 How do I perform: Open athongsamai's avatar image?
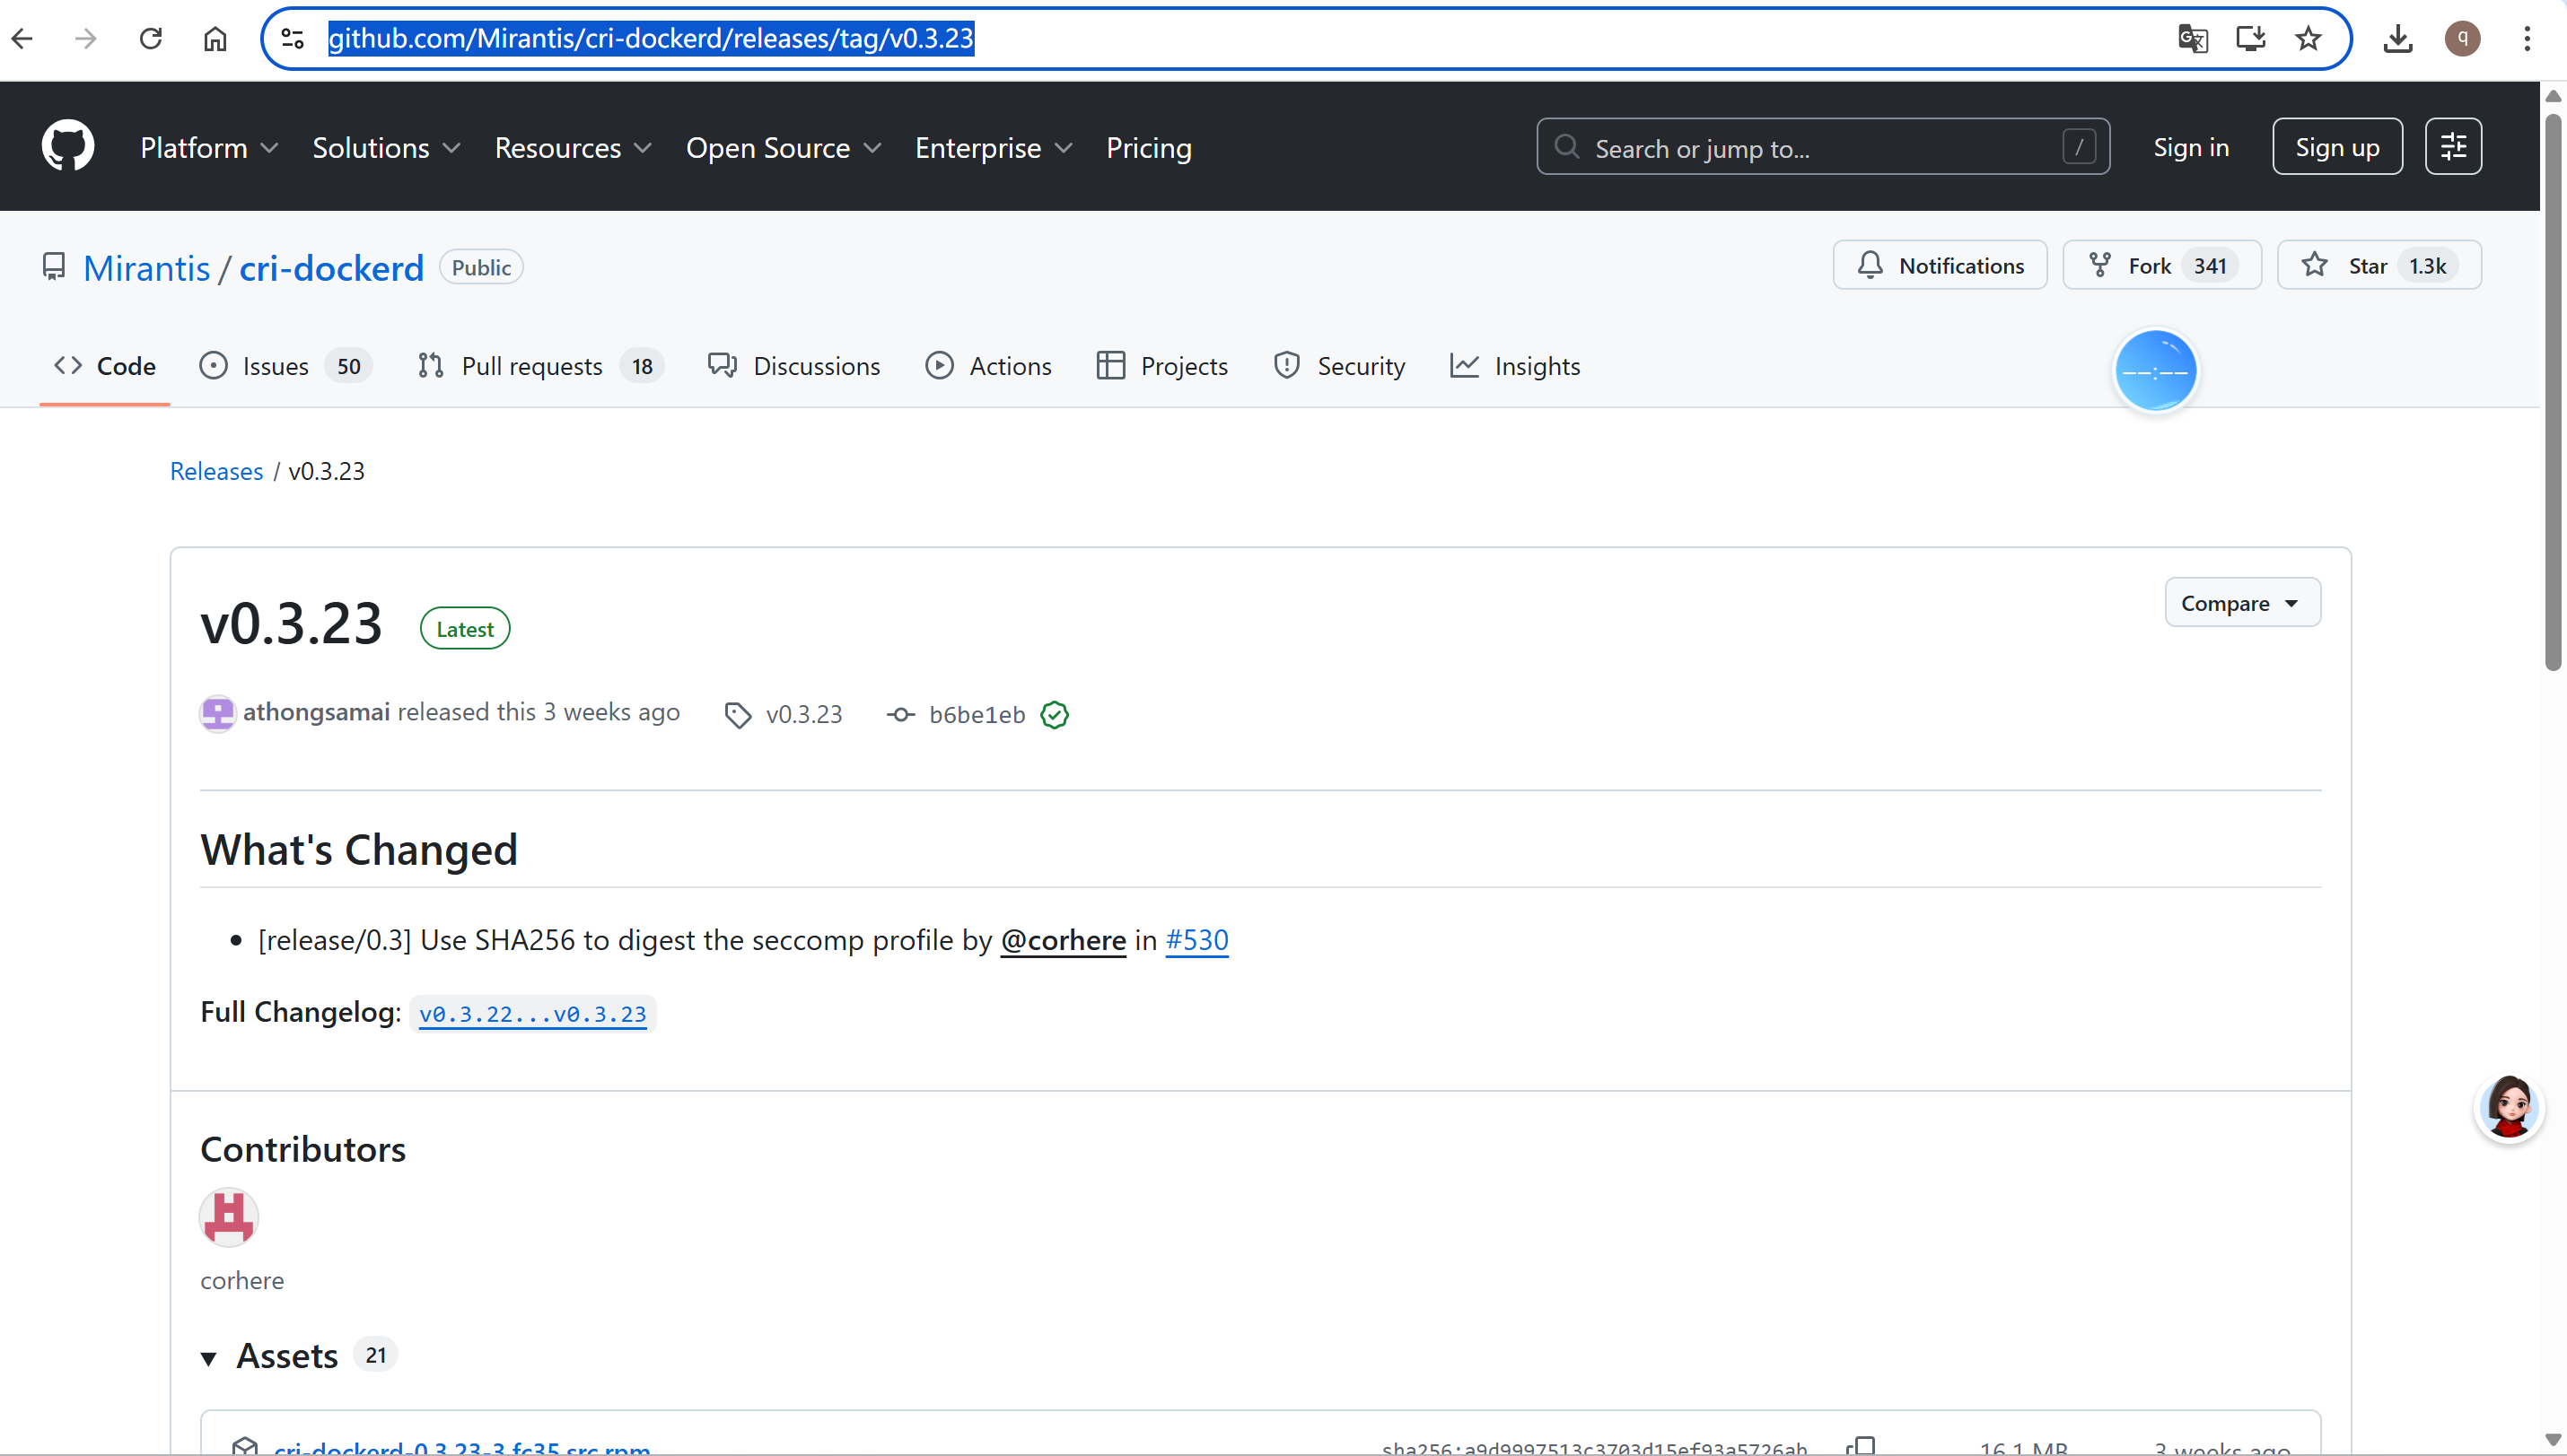217,714
